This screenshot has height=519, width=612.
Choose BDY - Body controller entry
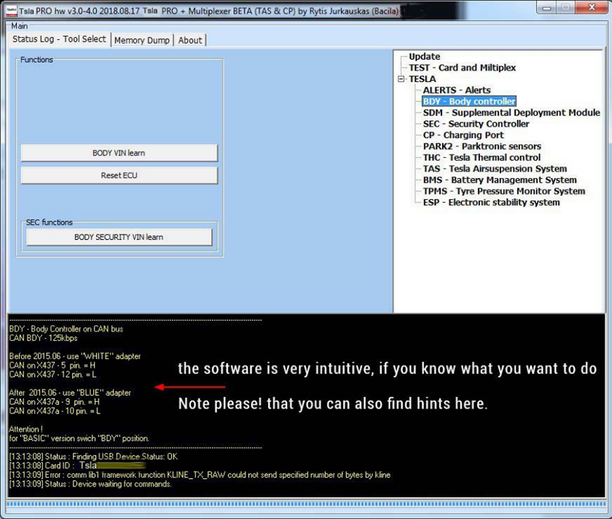tap(469, 101)
